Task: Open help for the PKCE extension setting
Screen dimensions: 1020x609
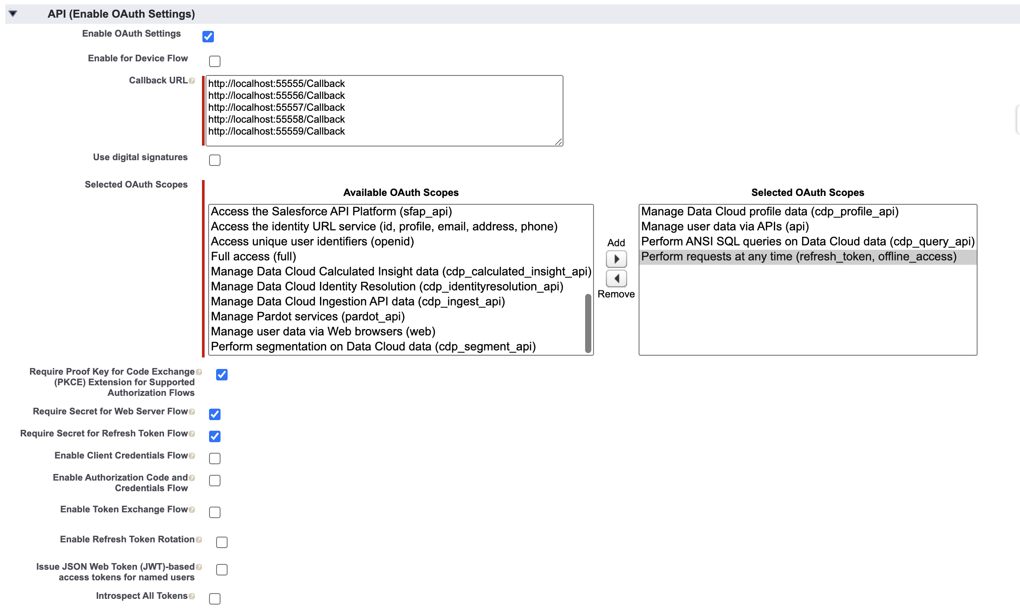Action: pyautogui.click(x=198, y=372)
